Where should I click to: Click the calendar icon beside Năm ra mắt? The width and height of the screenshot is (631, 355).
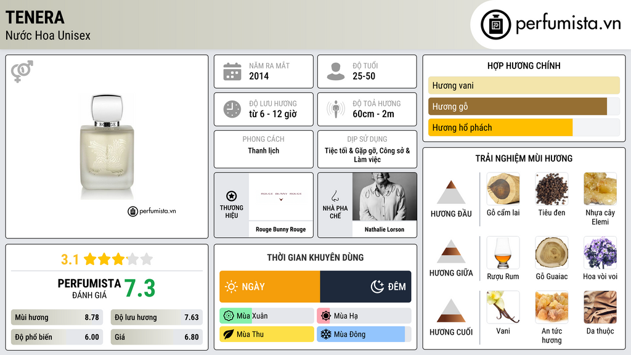coord(232,71)
